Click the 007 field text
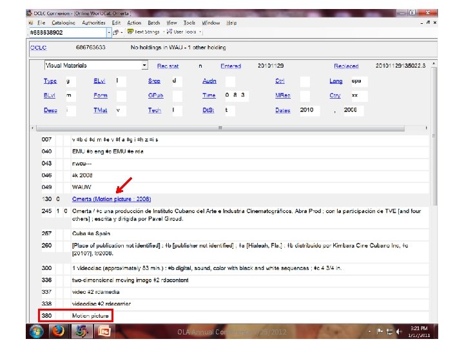This screenshot has width=464, height=348. pyautogui.click(x=115, y=139)
